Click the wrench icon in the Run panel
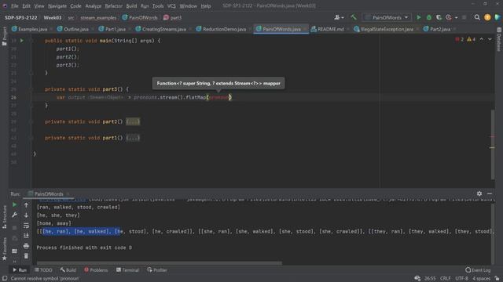503x282 pixels. click(x=14, y=215)
